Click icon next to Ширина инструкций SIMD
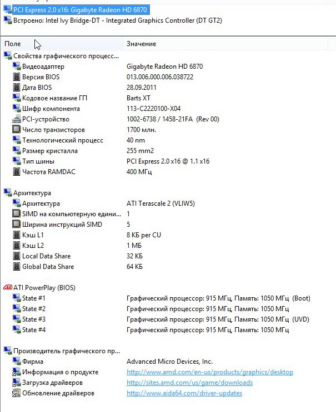Viewport: 336px width, 412px height. (x=17, y=224)
